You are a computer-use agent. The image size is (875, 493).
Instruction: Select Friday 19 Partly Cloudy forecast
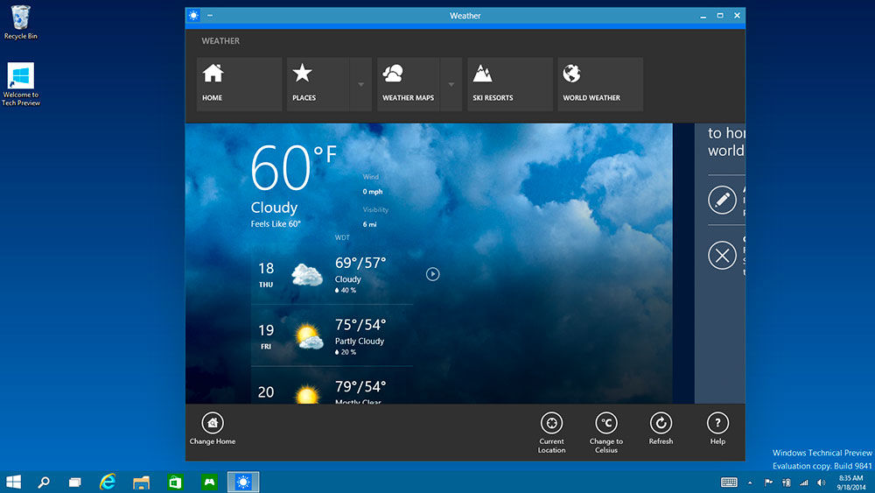point(332,335)
